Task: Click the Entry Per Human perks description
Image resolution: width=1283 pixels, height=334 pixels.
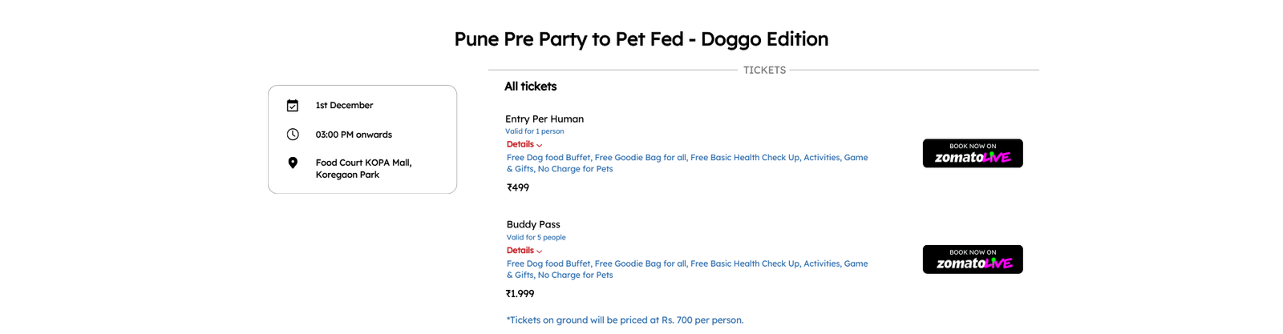Action: tap(687, 163)
